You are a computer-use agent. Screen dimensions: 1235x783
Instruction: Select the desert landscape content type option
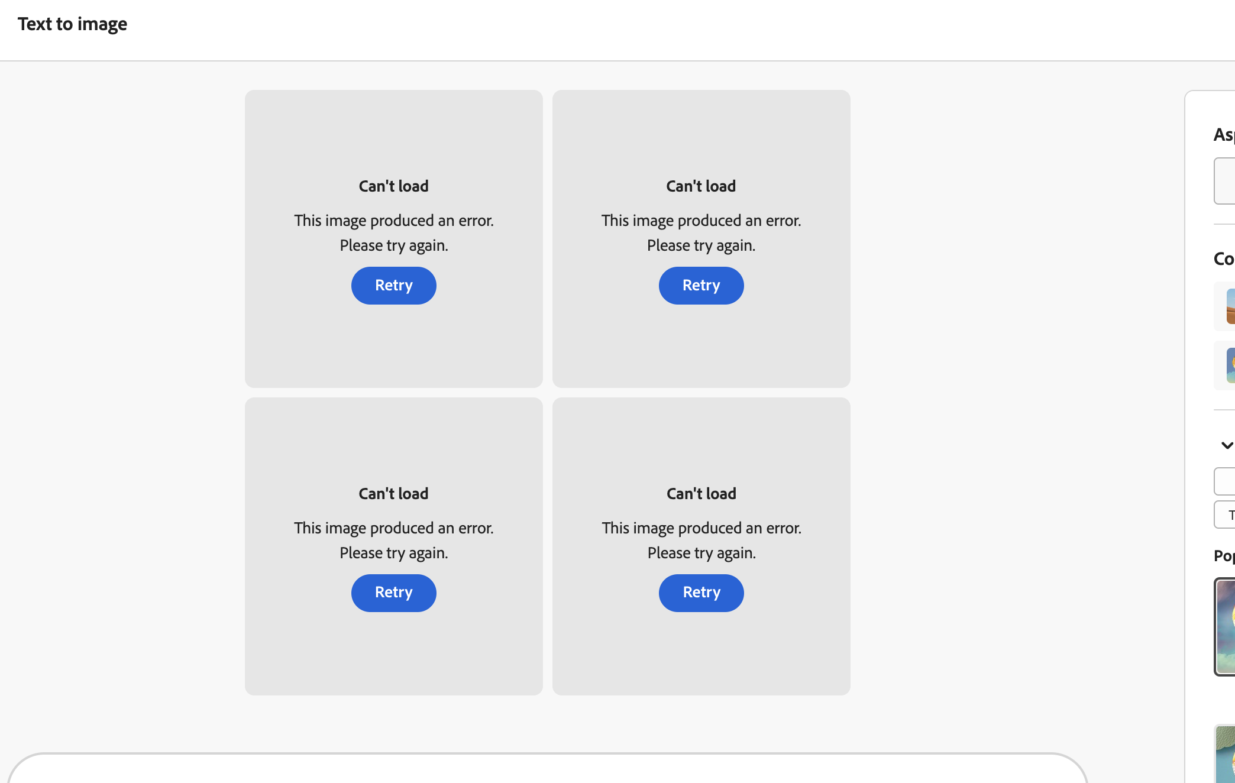pyautogui.click(x=1229, y=306)
